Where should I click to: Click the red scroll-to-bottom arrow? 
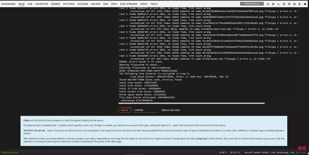(304, 148)
